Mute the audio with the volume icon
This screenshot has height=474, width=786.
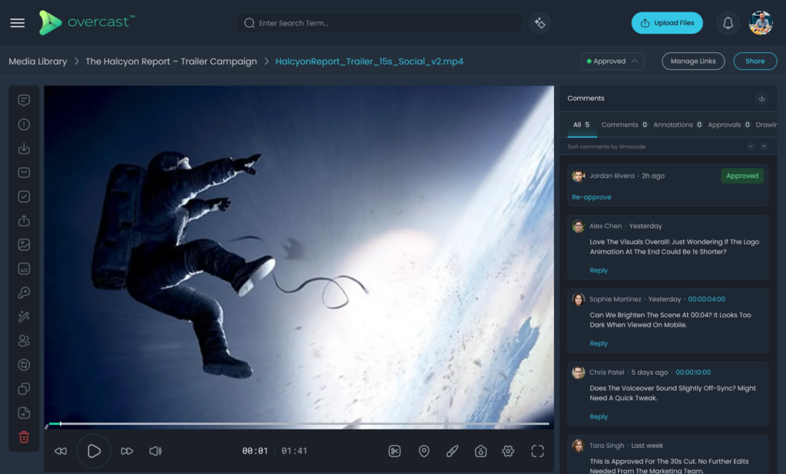154,451
